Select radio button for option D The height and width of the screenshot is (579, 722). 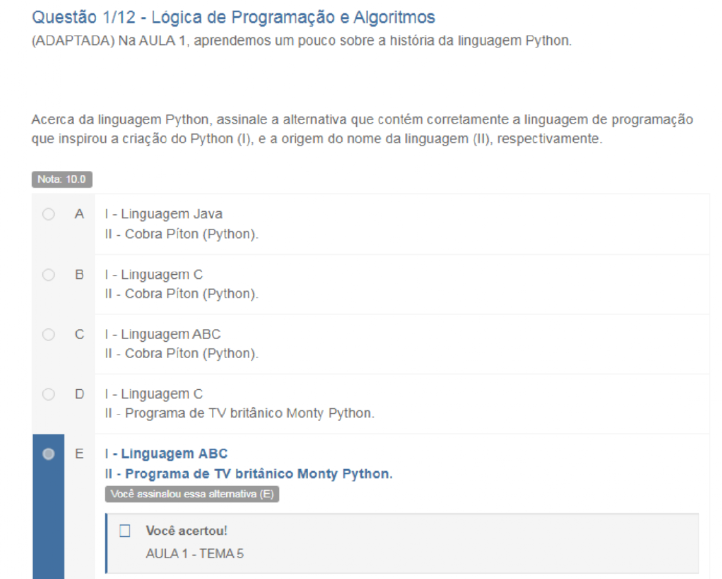click(x=48, y=394)
